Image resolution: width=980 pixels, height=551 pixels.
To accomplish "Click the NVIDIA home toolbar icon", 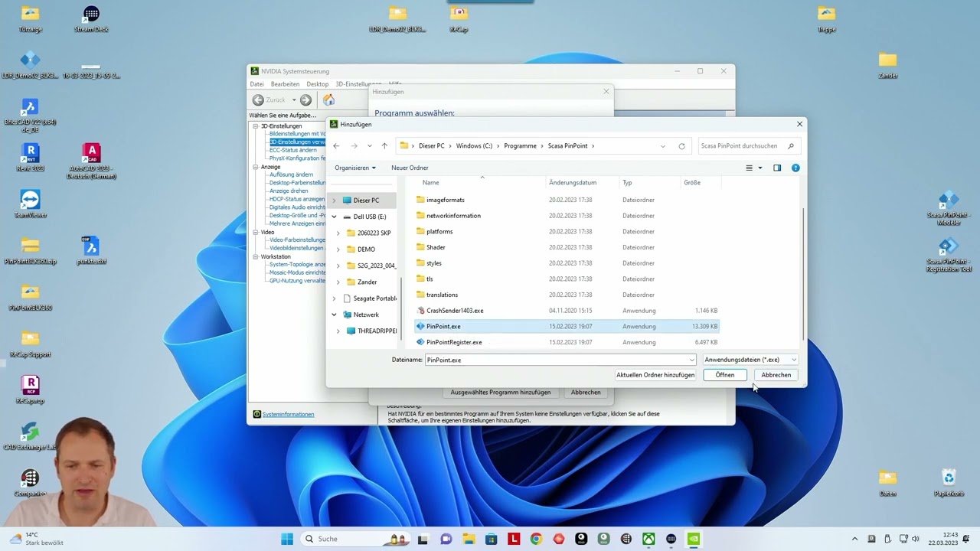I will coord(328,100).
